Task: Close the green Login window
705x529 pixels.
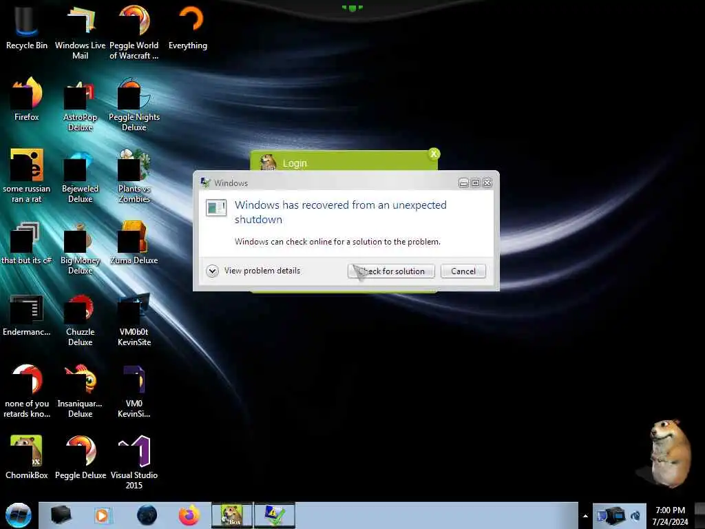Action: click(434, 154)
